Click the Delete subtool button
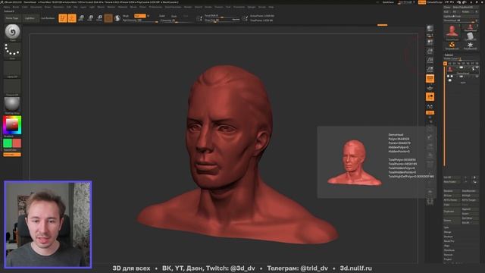Viewport: 485px width, 273px height. [x=452, y=221]
